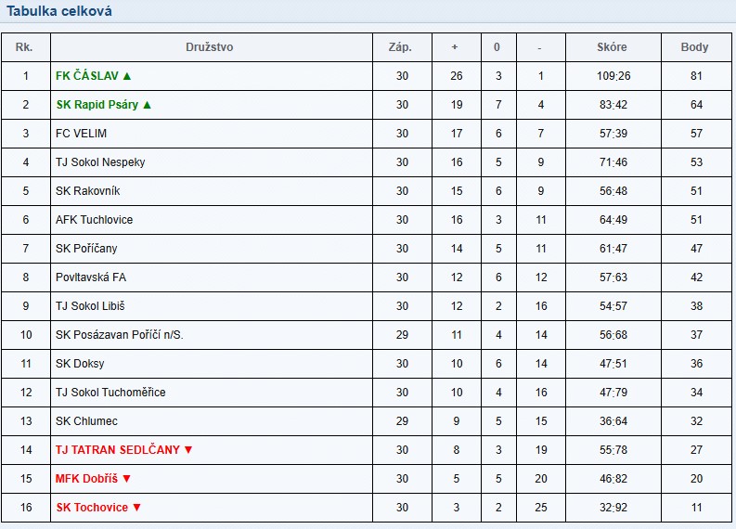The width and height of the screenshot is (736, 529).
Task: Click the Tabulka celková heading
Action: [x=59, y=11]
